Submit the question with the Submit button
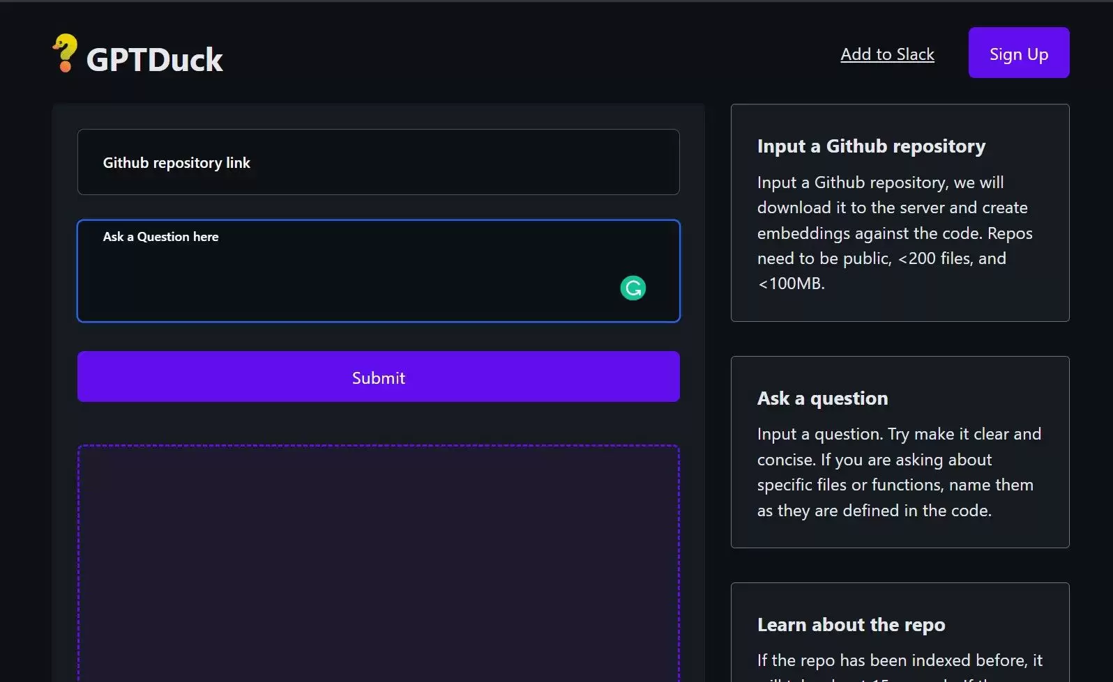This screenshot has height=682, width=1113. (x=378, y=377)
